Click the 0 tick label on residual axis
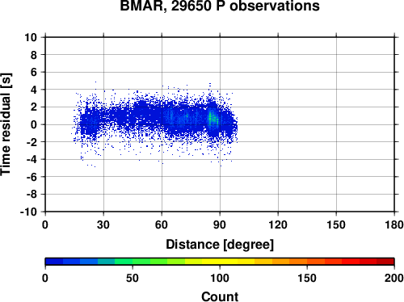This screenshot has height=302, width=404. 34,124
